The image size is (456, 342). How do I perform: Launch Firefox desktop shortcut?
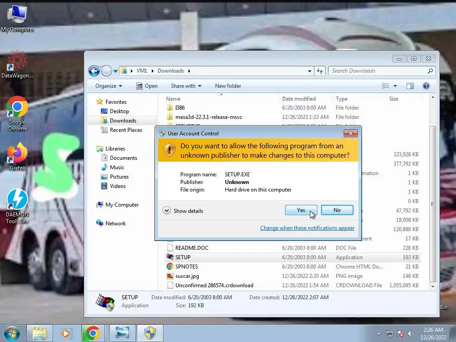[17, 157]
